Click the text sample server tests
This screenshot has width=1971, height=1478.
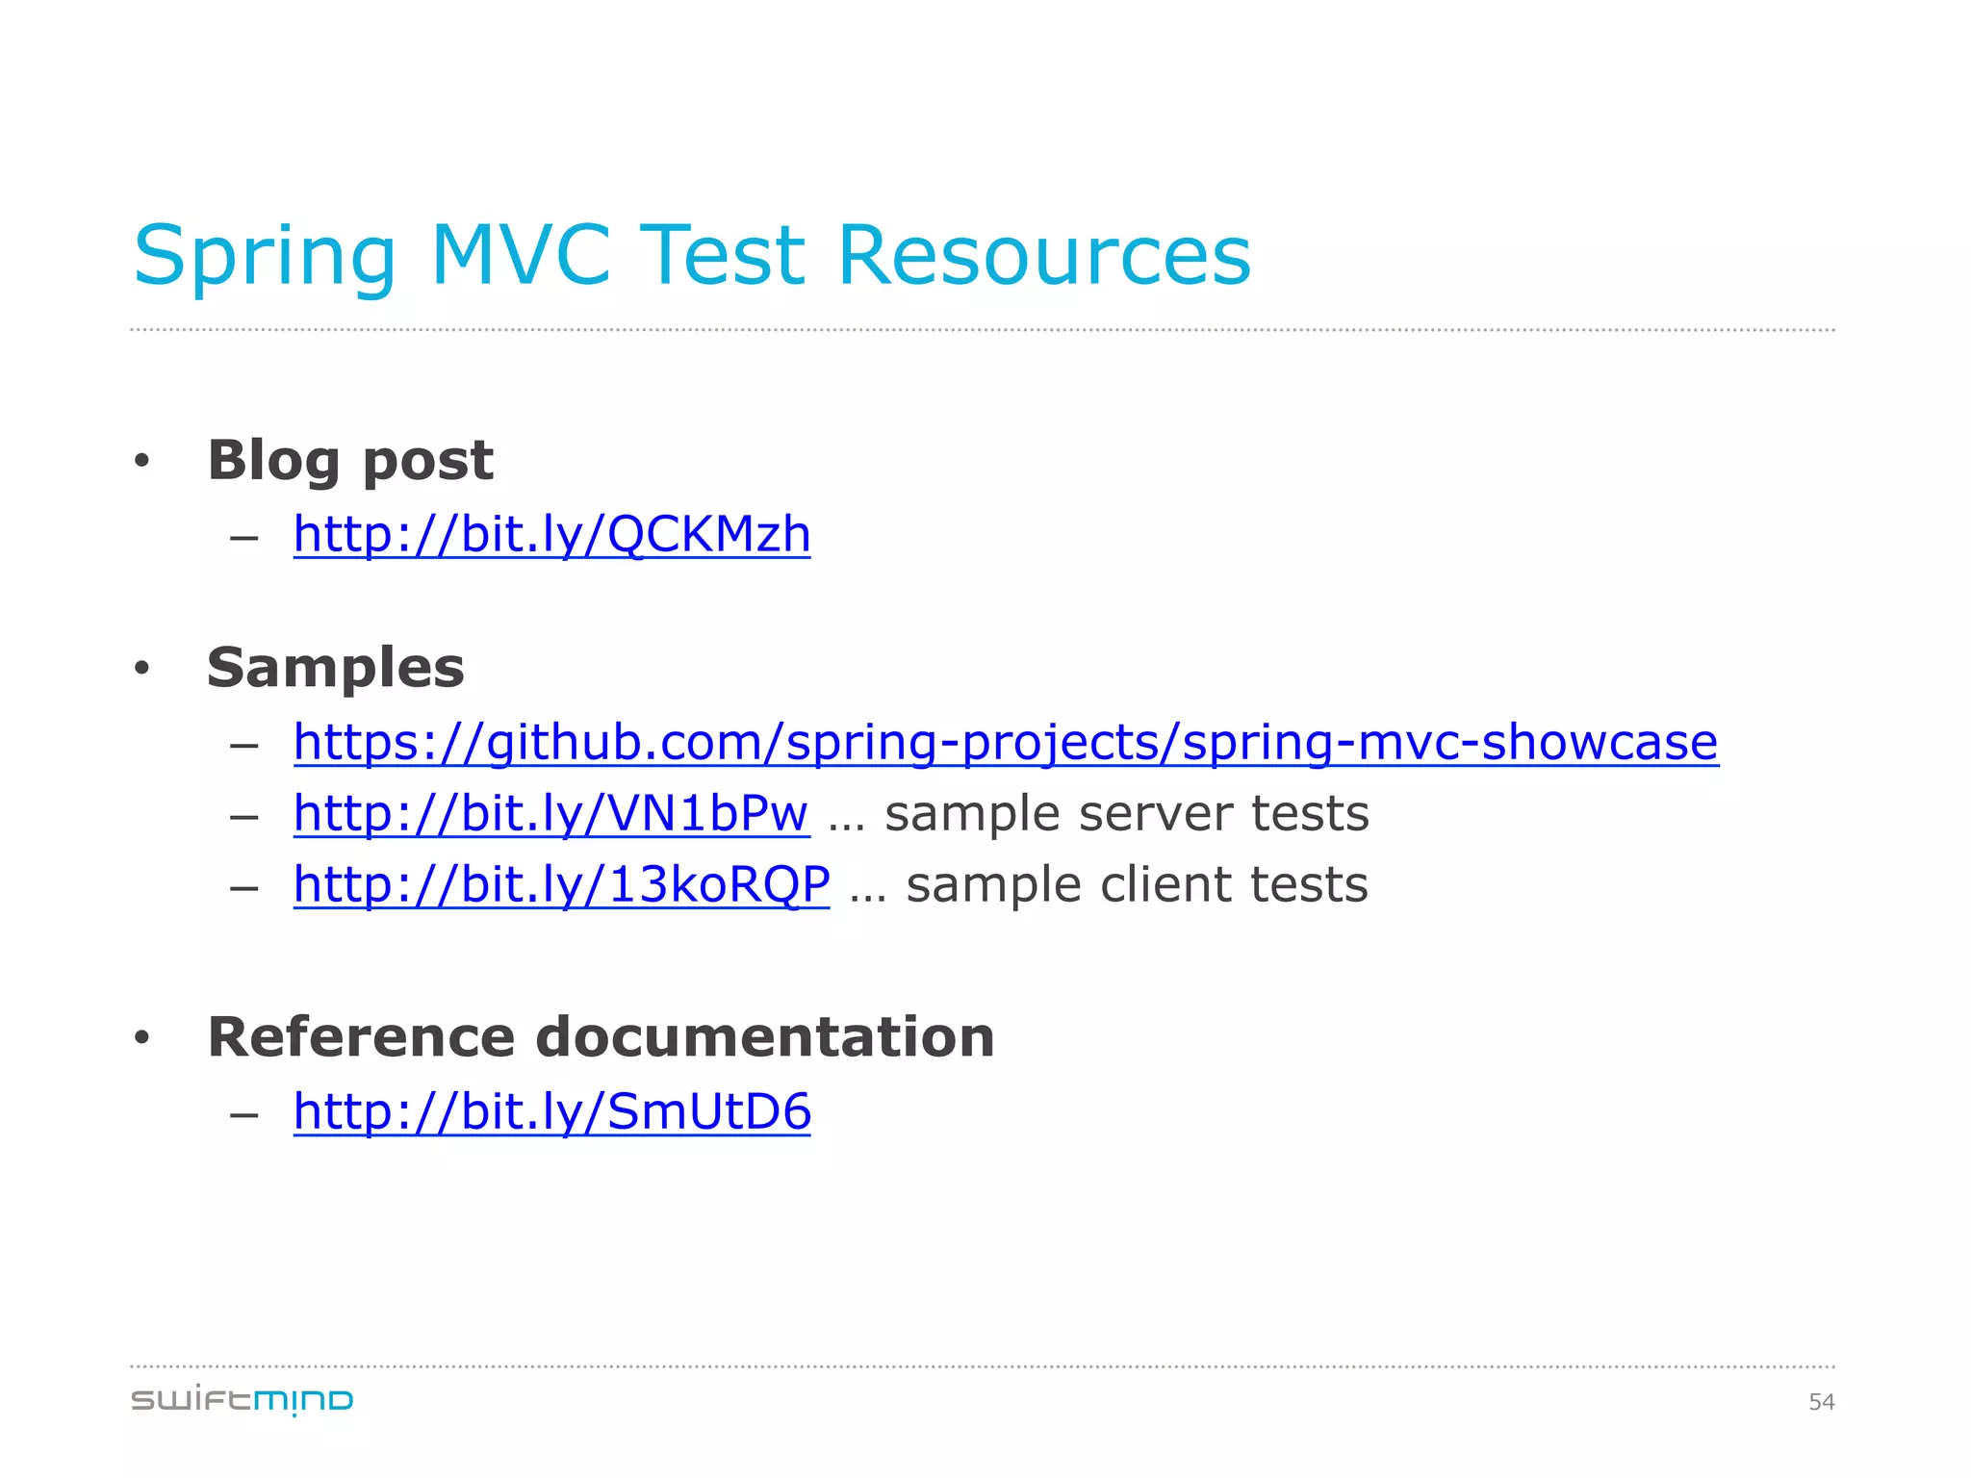click(1127, 814)
